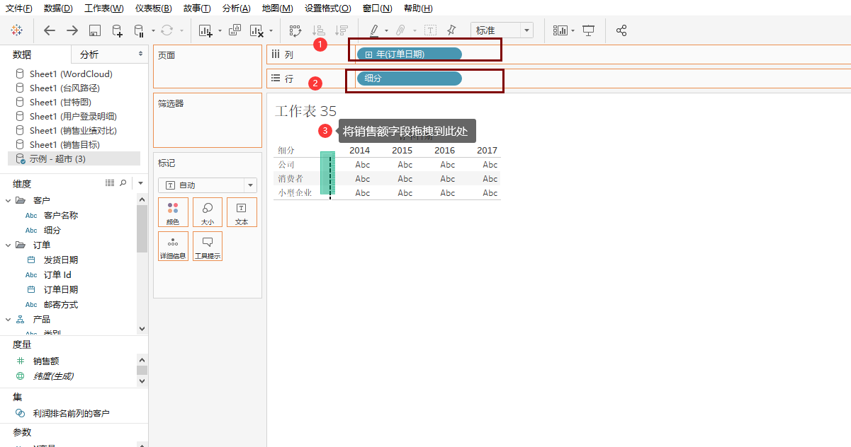Open the 设置格式(O) menu
851x447 pixels.
point(327,8)
